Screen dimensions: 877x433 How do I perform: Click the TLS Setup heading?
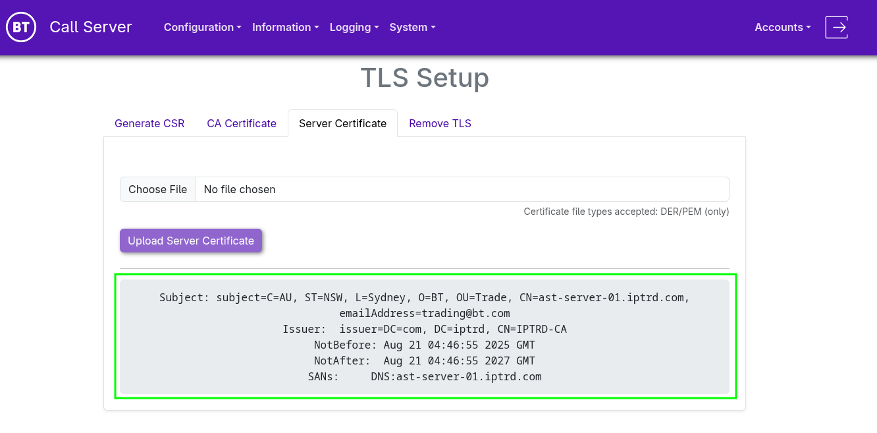(425, 78)
